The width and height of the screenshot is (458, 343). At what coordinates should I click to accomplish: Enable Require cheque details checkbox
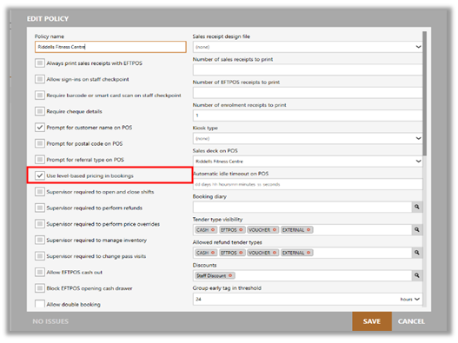coord(40,111)
